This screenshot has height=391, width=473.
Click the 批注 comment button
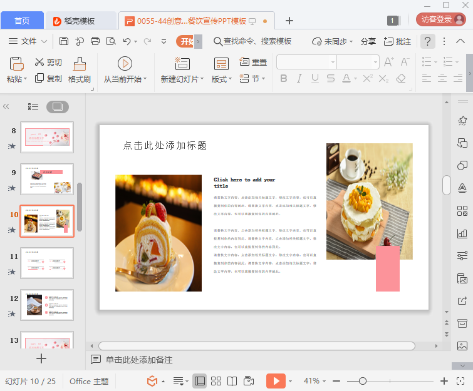pyautogui.click(x=397, y=41)
